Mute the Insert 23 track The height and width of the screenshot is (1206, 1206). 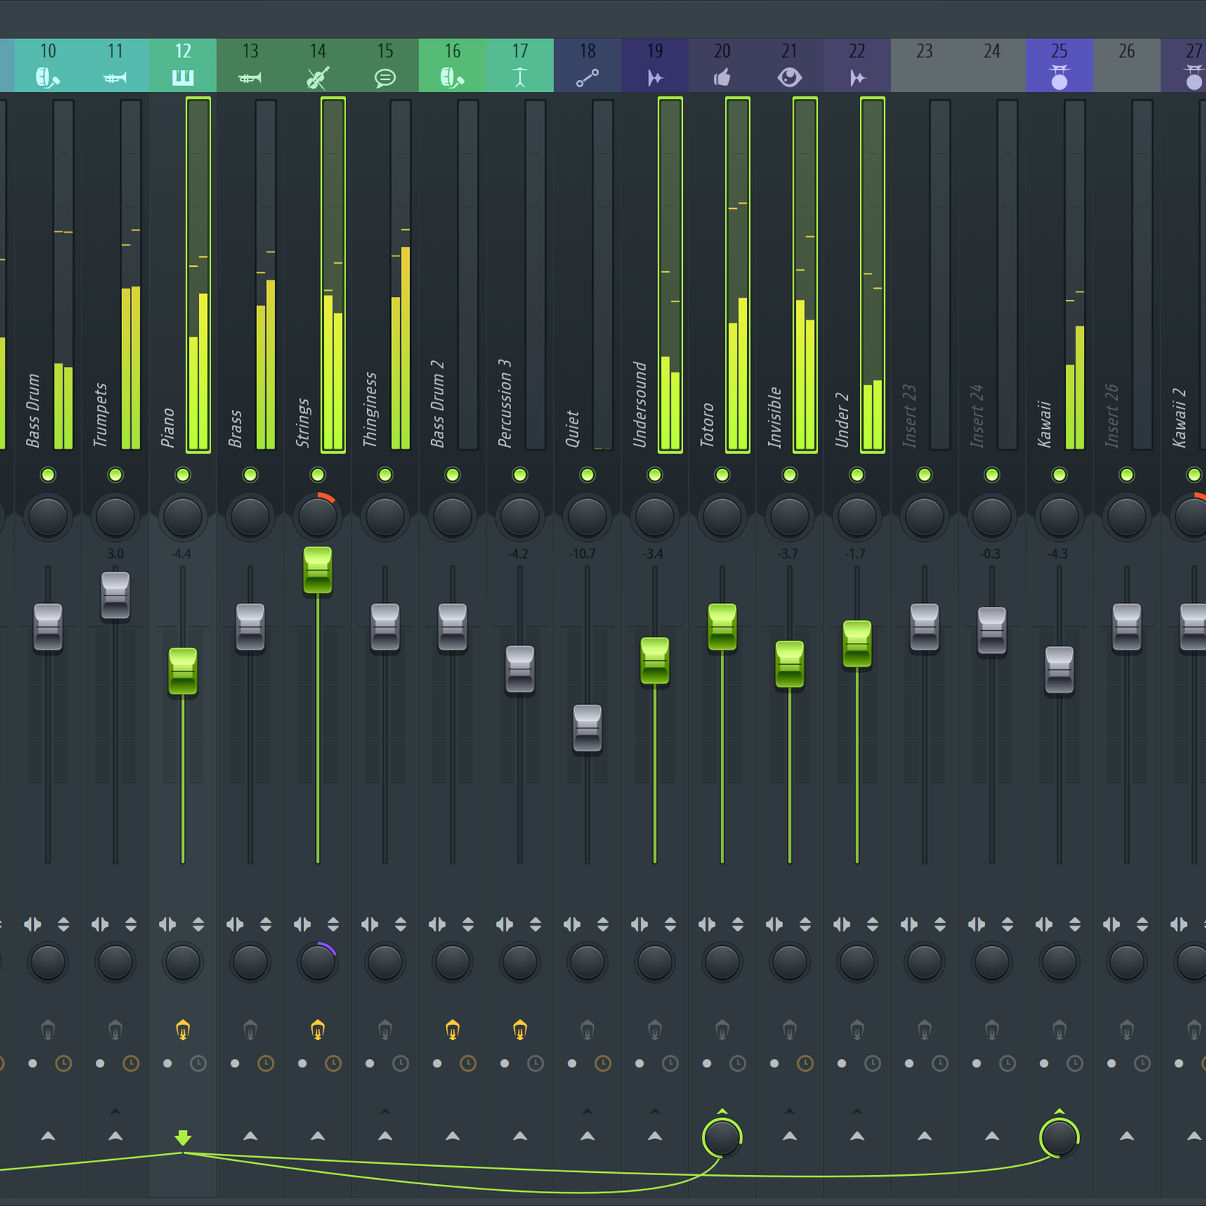[x=924, y=475]
